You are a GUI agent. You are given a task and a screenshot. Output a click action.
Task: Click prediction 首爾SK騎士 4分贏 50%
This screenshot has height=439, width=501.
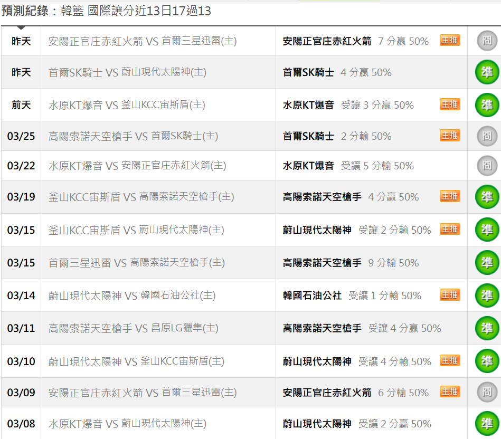(337, 72)
